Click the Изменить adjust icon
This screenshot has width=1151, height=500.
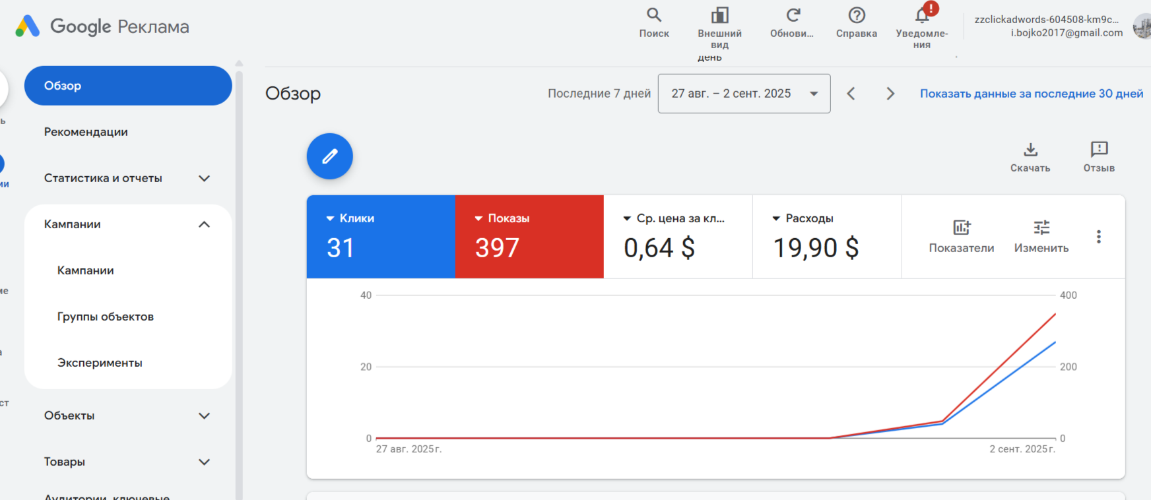[1041, 228]
